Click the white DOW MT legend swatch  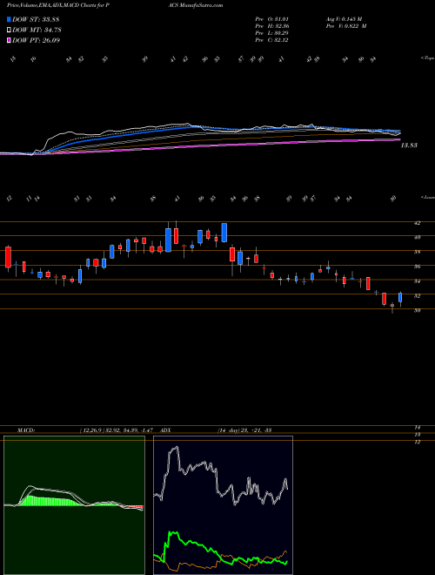click(10, 30)
